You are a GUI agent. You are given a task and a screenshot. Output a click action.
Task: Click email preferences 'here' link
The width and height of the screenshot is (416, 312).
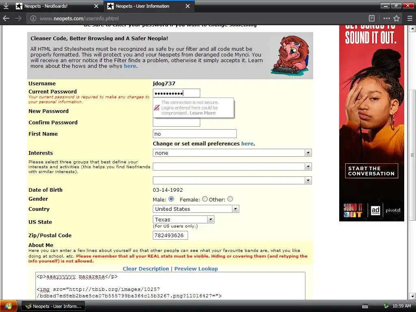coord(247,143)
